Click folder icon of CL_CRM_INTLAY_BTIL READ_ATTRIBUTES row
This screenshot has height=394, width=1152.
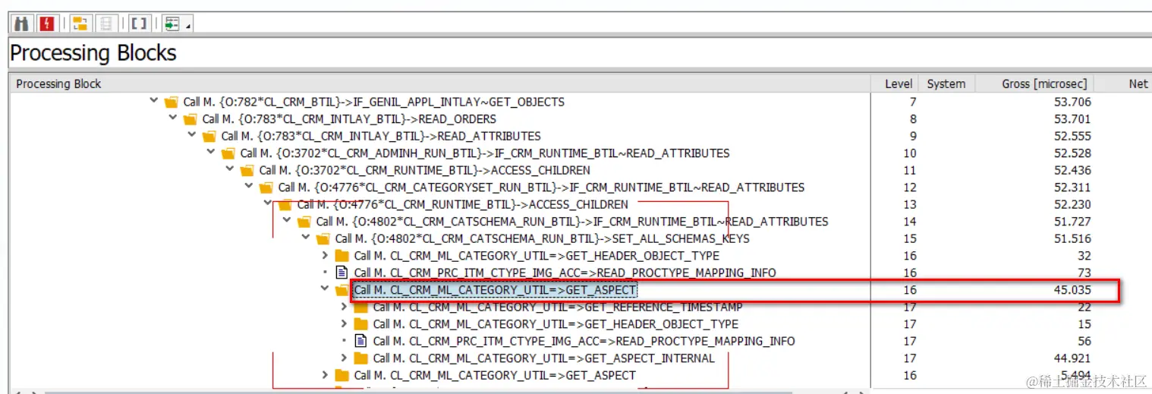(x=209, y=136)
